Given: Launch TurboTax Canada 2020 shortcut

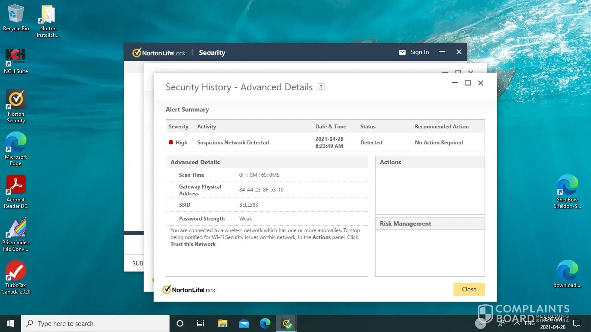Looking at the screenshot, I should (16, 271).
